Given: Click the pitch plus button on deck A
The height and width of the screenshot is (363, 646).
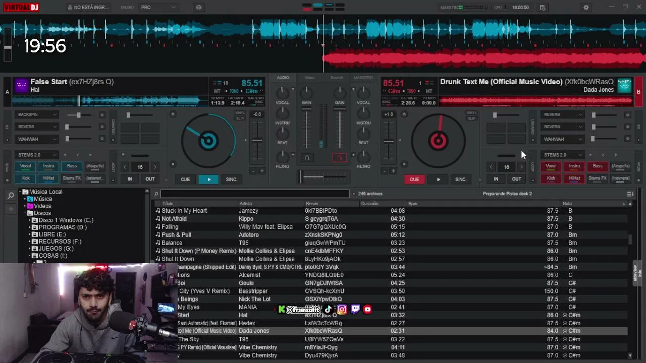Looking at the screenshot, I should click(x=261, y=171).
